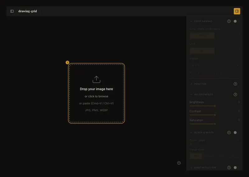The height and width of the screenshot is (177, 249).
Task: Collapse the Black & White section
Action: tap(191, 132)
